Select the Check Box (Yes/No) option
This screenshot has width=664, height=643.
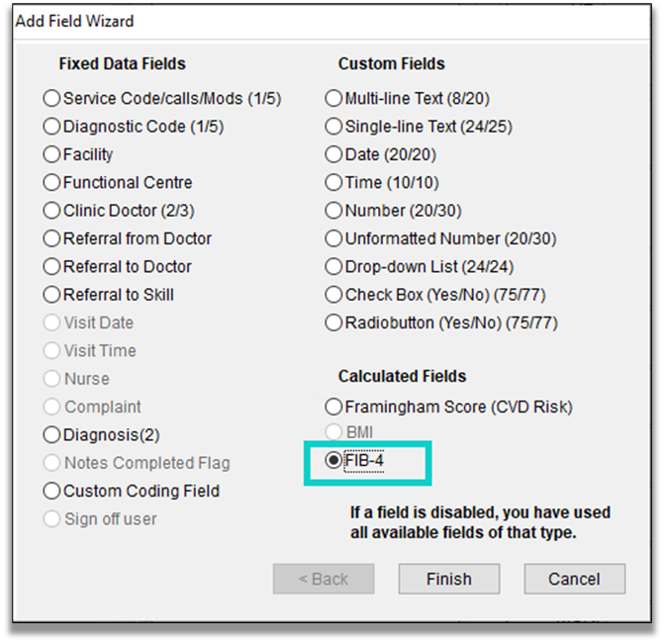pyautogui.click(x=334, y=295)
